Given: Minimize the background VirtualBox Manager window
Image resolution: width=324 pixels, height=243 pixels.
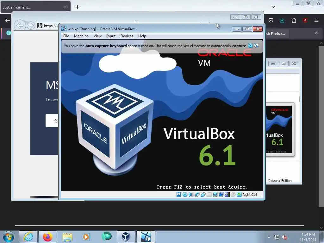Looking at the screenshot, I should click(273, 64).
